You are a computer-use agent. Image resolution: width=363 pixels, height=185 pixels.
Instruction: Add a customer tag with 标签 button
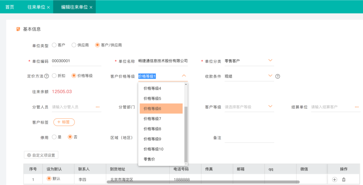64,122
